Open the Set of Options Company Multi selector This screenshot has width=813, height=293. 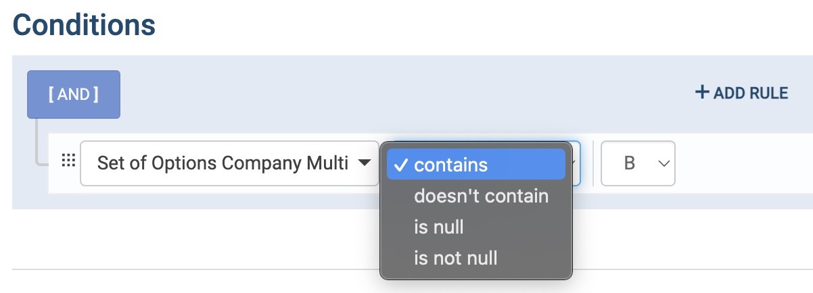coord(229,163)
